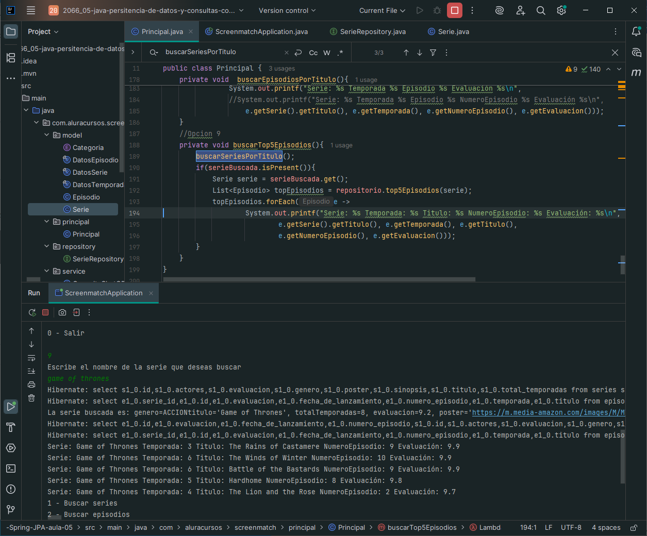Screen dimensions: 647x536
Task: Stop the running application from title bar
Action: click(455, 10)
